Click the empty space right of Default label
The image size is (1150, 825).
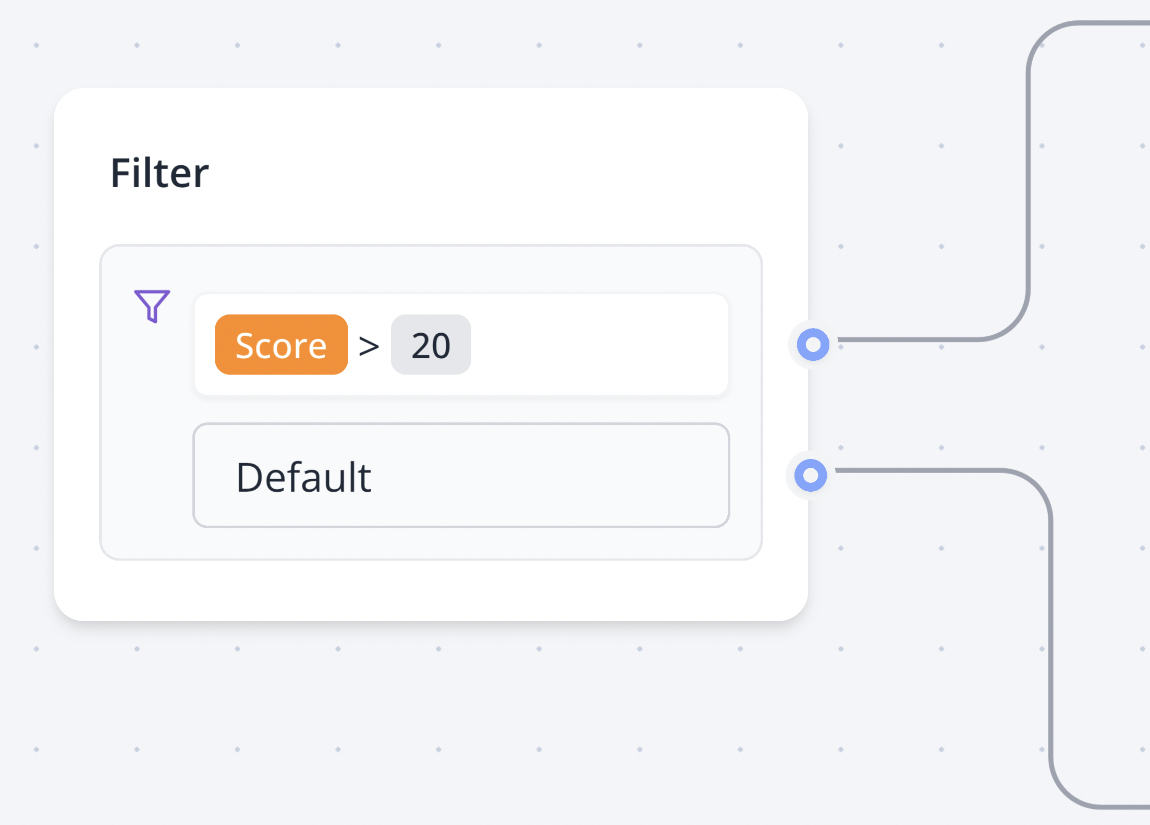point(547,475)
